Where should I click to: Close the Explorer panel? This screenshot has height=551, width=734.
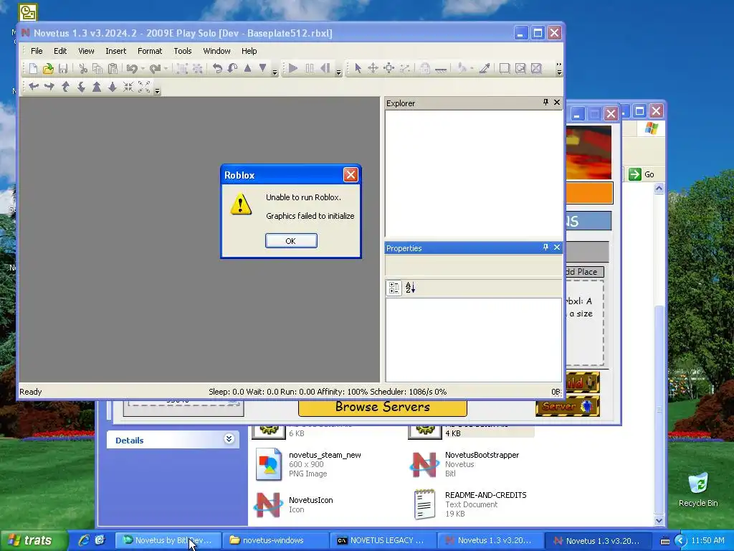click(x=556, y=102)
